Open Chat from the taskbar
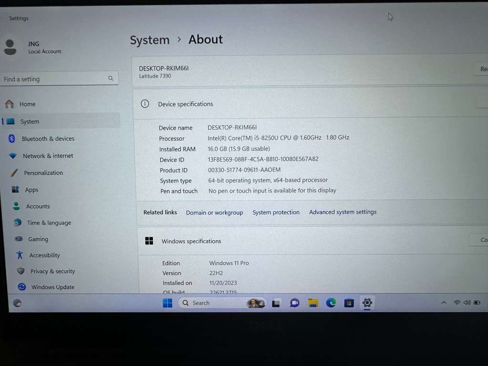The width and height of the screenshot is (488, 366). [295, 303]
